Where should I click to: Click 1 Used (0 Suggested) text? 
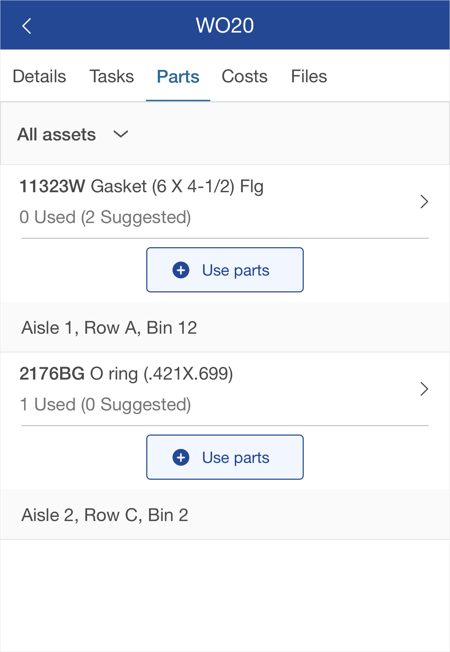tap(105, 404)
